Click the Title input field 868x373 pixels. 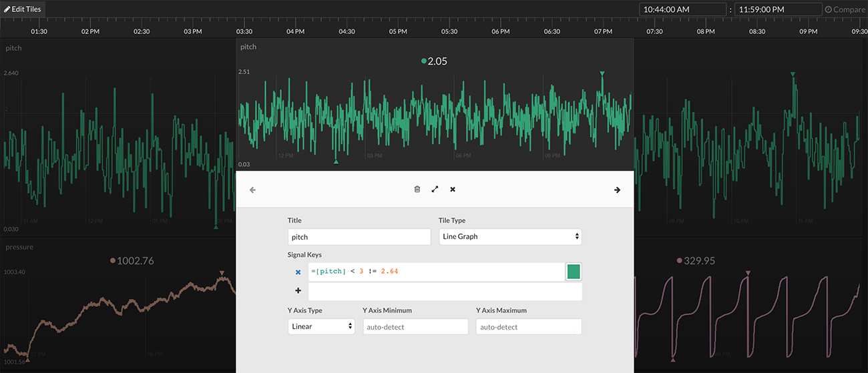359,237
